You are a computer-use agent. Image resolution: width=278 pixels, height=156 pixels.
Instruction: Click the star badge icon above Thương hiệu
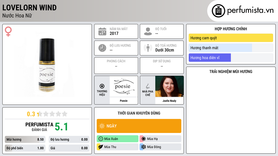click(102, 86)
